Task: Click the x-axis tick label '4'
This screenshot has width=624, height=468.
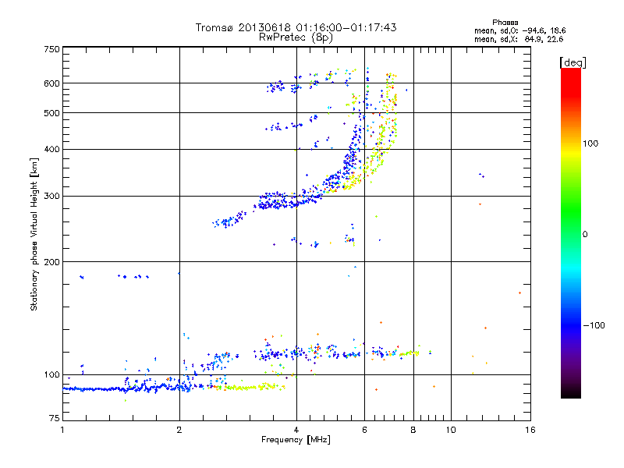Action: coord(296,430)
